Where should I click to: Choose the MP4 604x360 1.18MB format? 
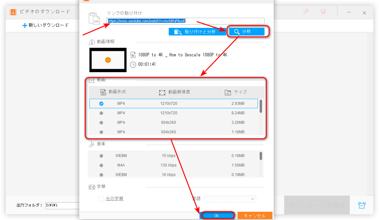[x=101, y=132]
